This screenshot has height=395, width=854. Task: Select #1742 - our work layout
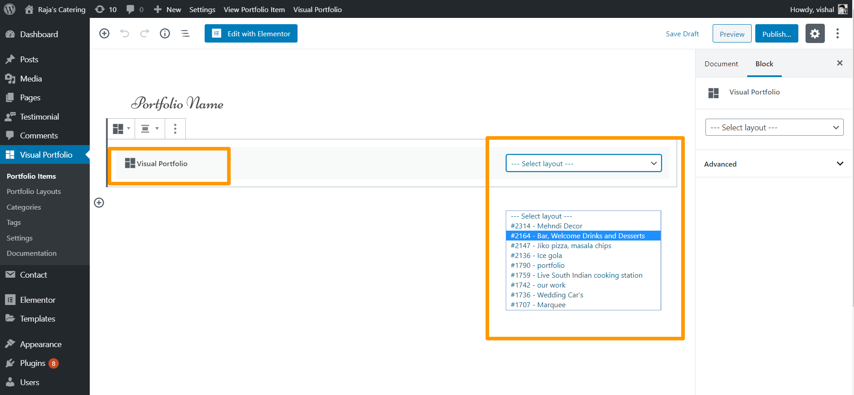coord(583,285)
